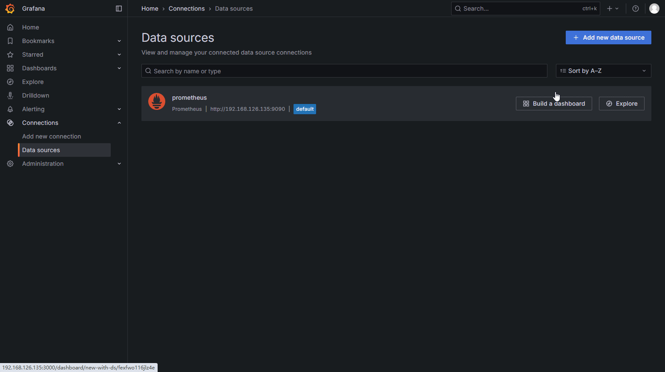Toggle the sidebar dock icon
Image resolution: width=665 pixels, height=372 pixels.
coord(119,9)
